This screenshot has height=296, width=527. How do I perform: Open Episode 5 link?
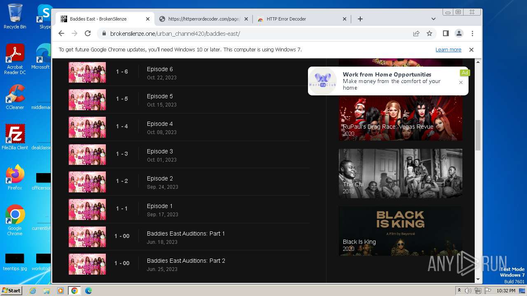pos(160,96)
